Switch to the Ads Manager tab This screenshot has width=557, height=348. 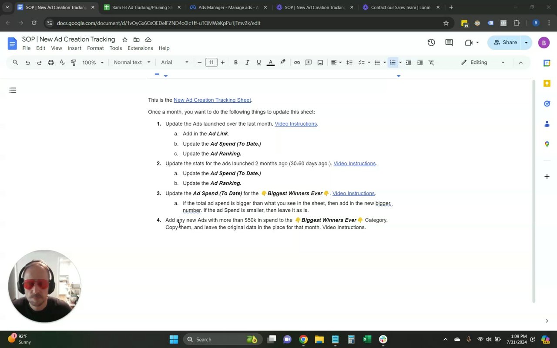(x=228, y=7)
